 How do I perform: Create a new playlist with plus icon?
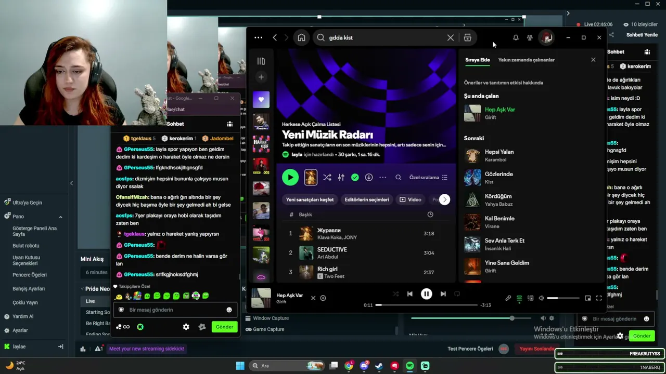tap(261, 77)
